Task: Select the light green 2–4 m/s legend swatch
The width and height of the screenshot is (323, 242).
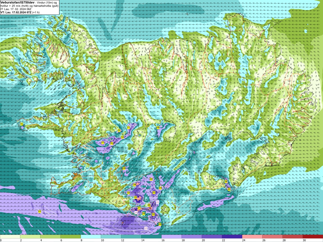Action: pos(30,237)
